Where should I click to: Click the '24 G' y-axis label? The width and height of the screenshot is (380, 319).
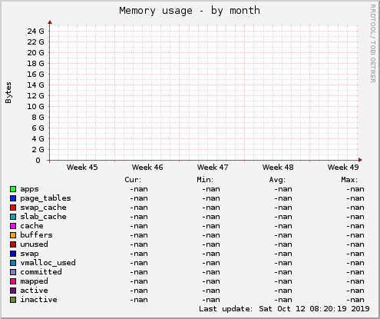point(35,32)
